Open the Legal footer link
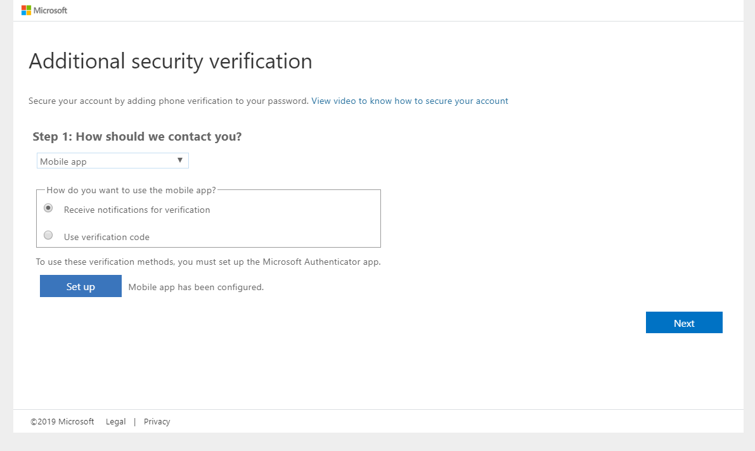Viewport: 755px width, 451px height. pyautogui.click(x=115, y=421)
